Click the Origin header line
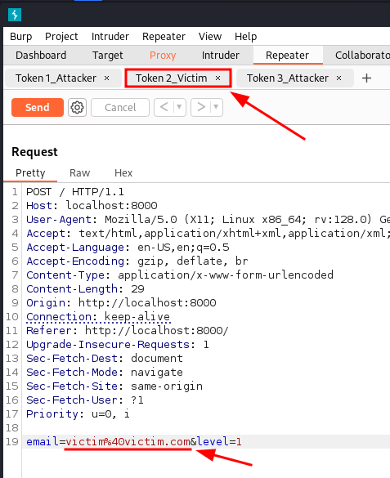Screen dimensions: 390x478 point(121,302)
